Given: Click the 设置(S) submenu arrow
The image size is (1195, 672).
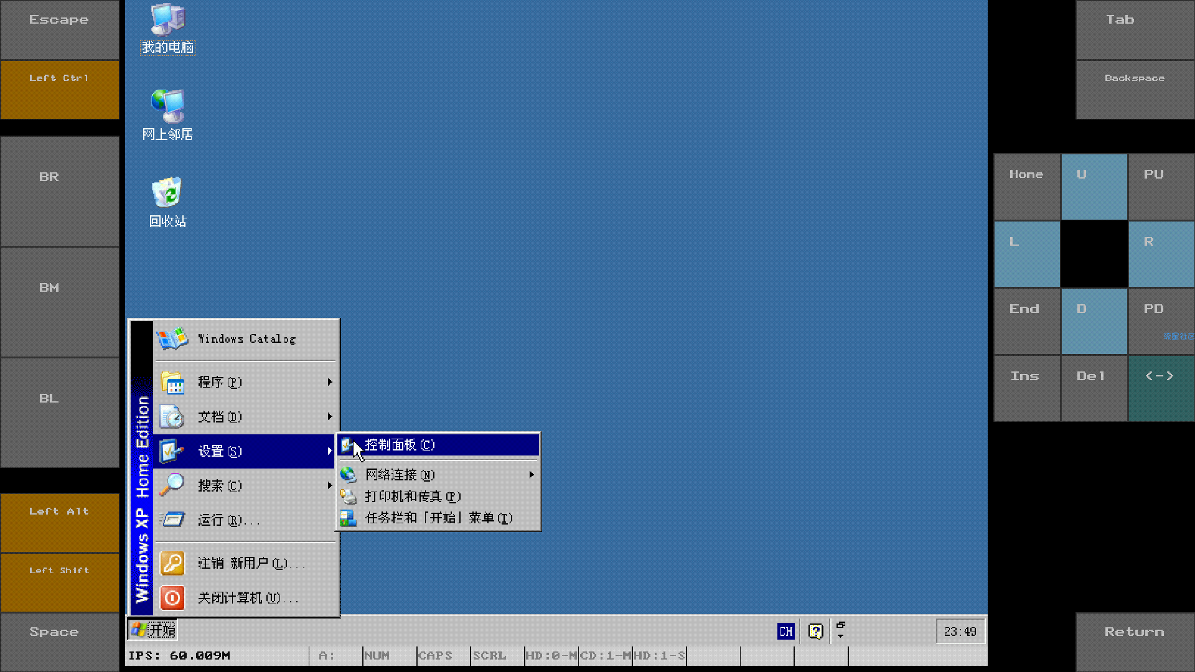Looking at the screenshot, I should pos(330,451).
